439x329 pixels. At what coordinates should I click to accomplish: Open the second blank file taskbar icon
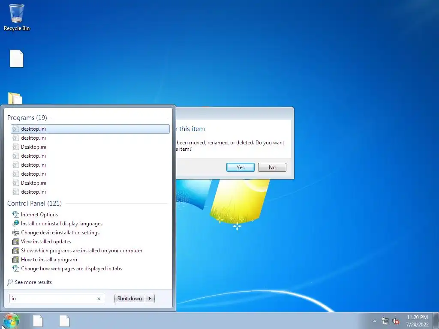(x=64, y=321)
